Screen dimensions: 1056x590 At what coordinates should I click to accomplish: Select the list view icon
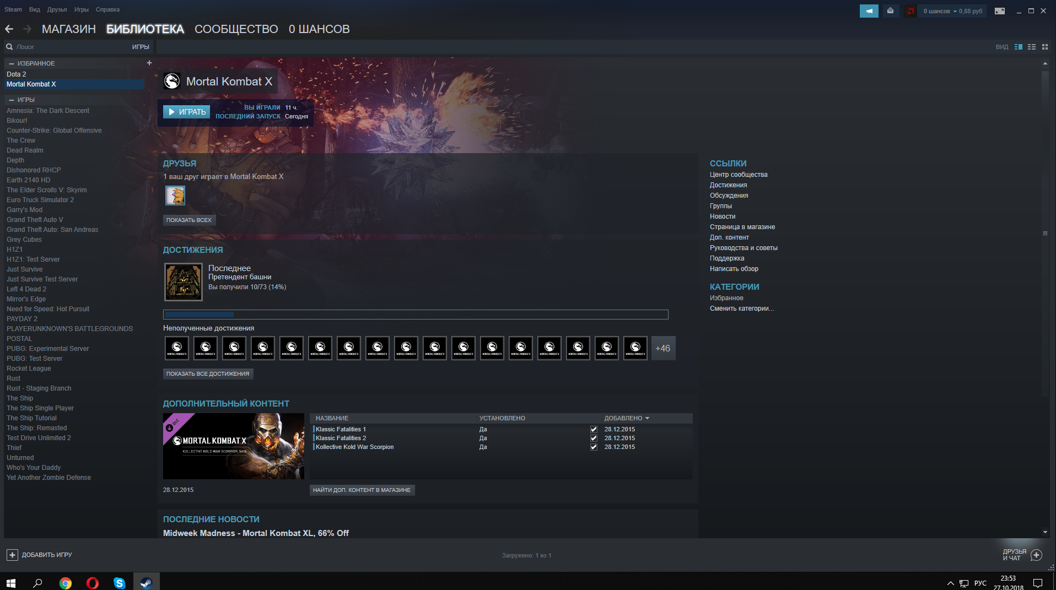click(1032, 47)
